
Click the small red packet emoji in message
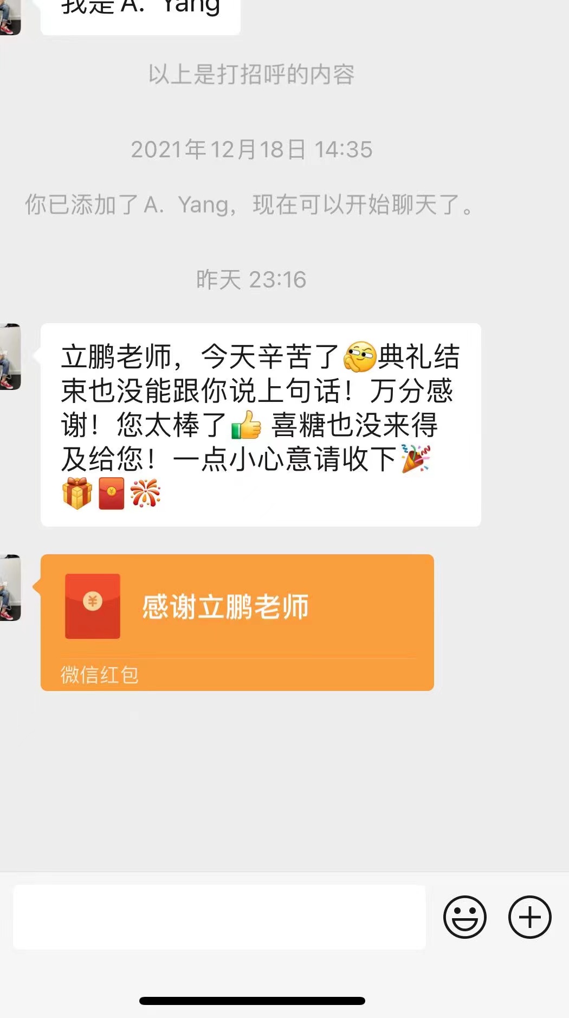[x=112, y=493]
